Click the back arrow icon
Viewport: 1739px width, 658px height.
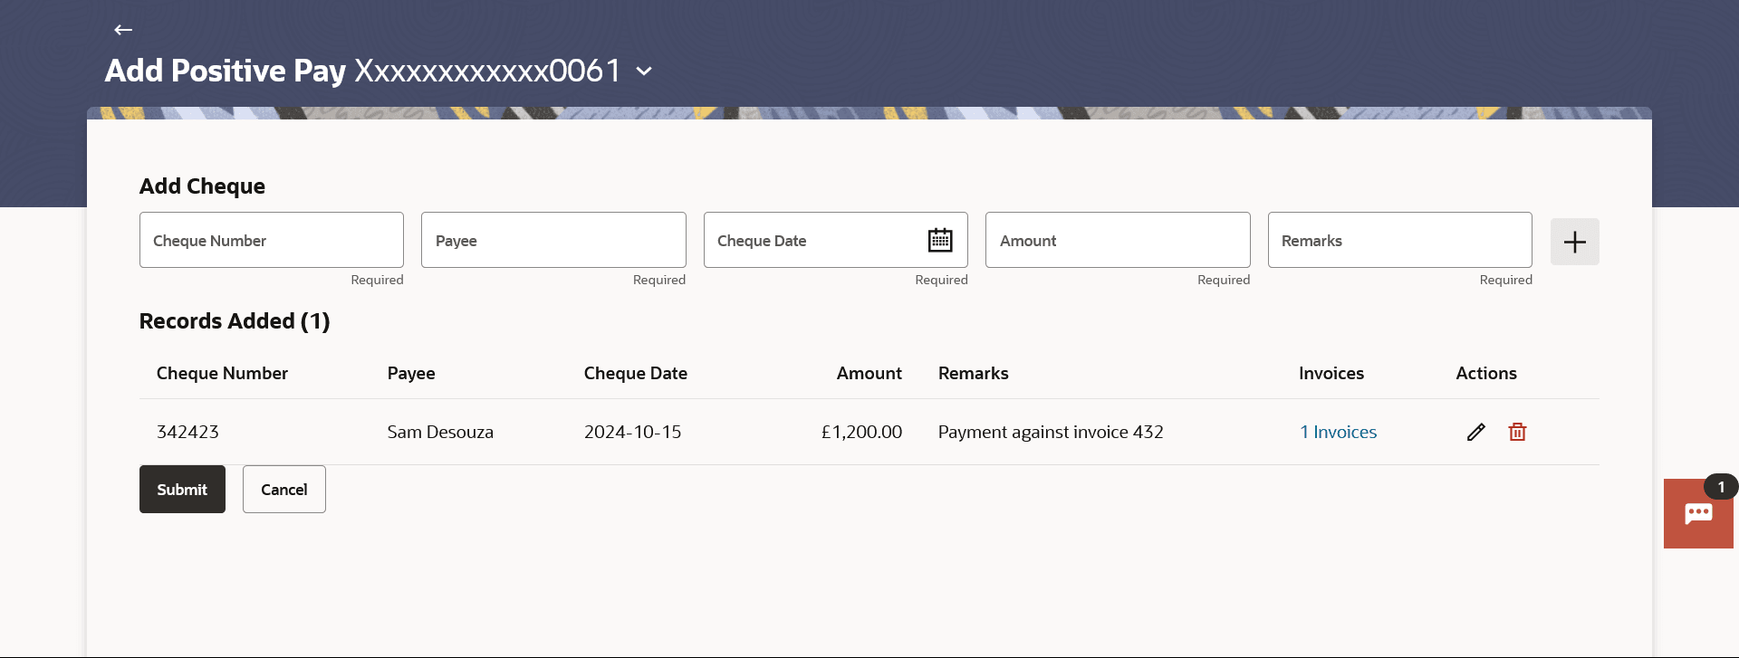123,30
